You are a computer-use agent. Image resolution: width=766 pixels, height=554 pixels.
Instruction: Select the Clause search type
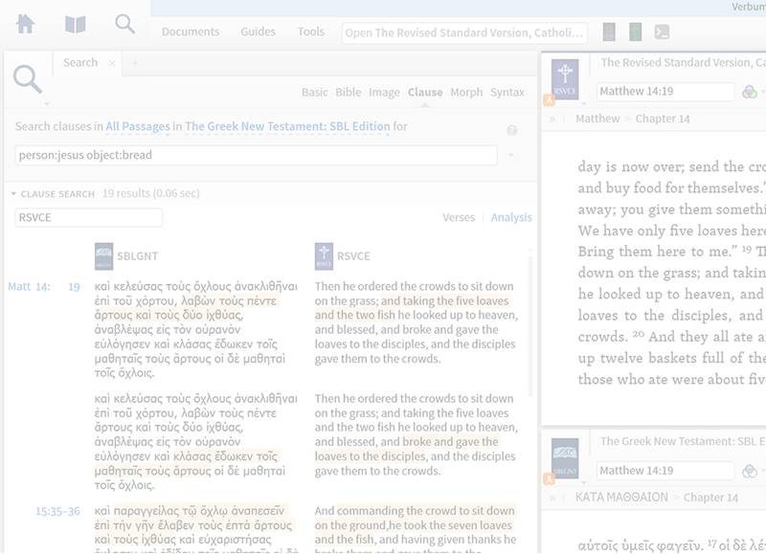tap(425, 92)
